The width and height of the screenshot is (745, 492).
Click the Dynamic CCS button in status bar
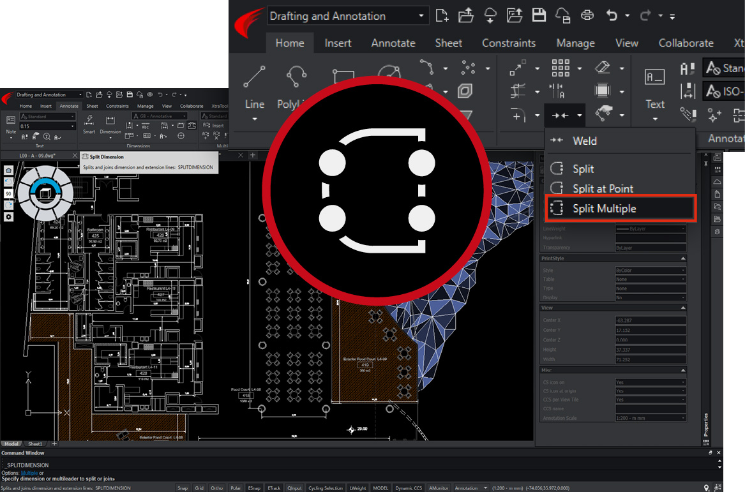coord(408,488)
